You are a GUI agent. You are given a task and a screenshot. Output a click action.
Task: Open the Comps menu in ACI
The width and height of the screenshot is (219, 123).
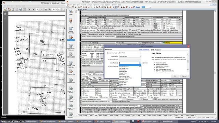90,5
